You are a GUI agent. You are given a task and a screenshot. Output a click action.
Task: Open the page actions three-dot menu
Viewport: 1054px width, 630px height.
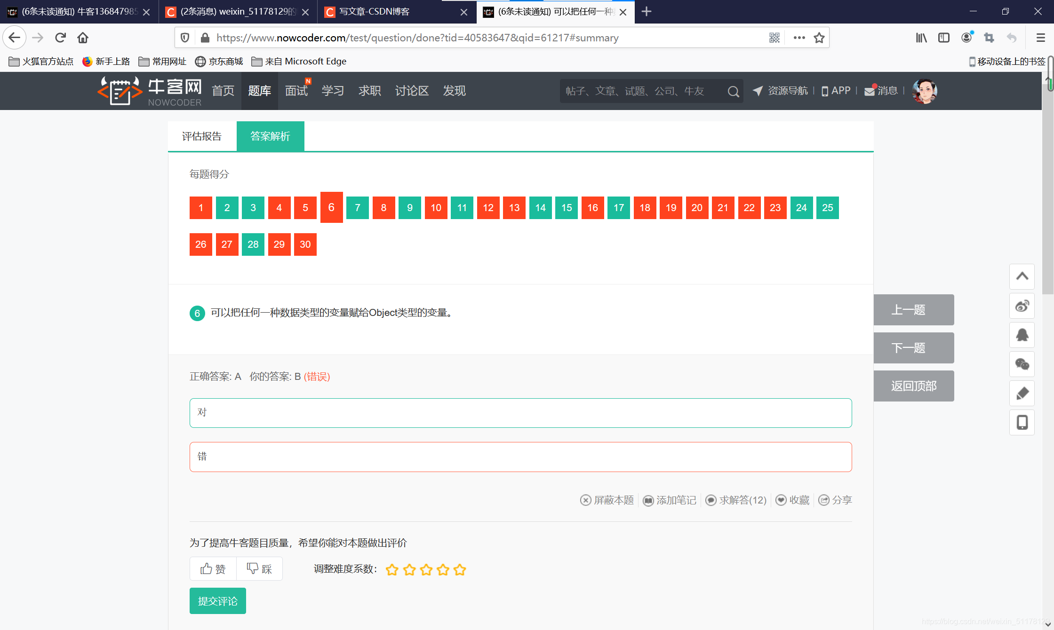coord(799,38)
